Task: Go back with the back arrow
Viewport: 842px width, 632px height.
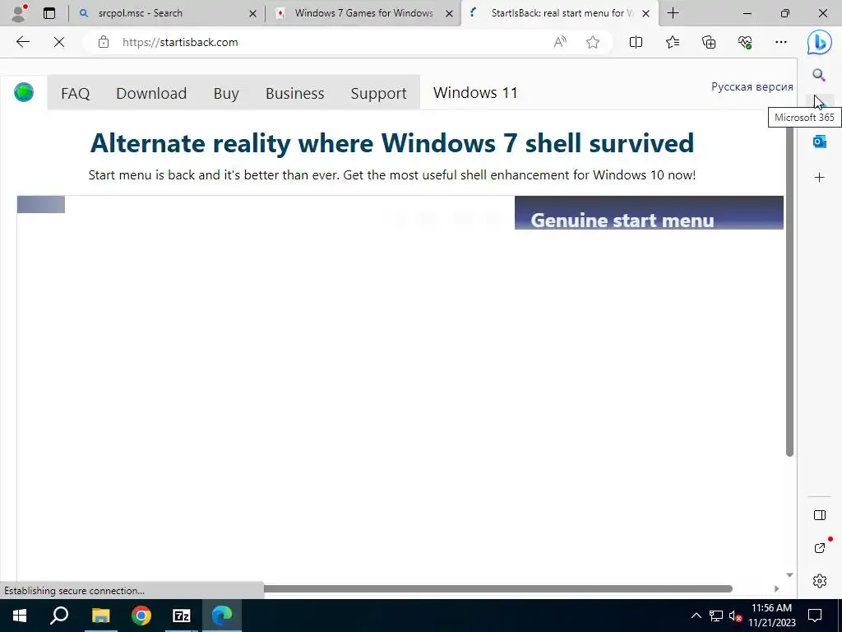Action: (22, 42)
